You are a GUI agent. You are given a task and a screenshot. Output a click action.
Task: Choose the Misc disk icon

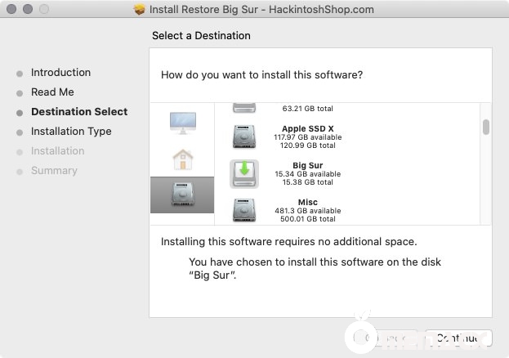[244, 210]
